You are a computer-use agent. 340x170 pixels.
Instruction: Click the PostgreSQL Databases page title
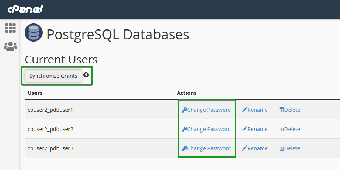click(x=118, y=34)
